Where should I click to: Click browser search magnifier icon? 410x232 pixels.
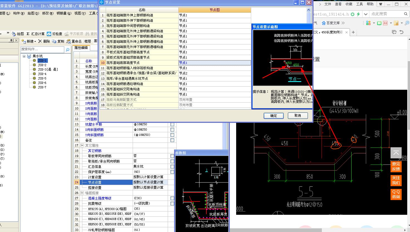click(406, 14)
